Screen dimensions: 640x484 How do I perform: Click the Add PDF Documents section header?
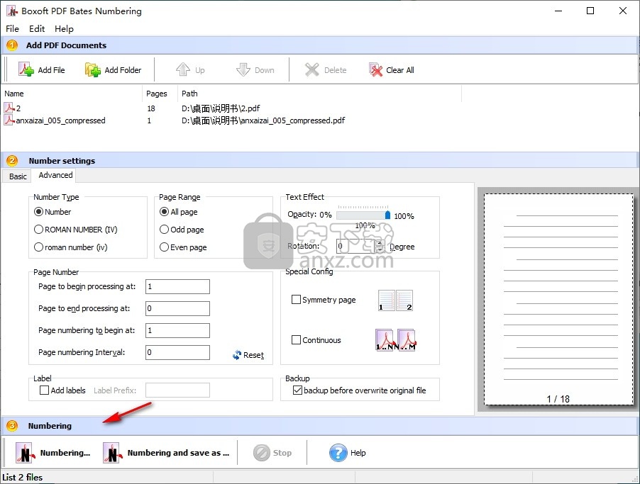[320, 45]
